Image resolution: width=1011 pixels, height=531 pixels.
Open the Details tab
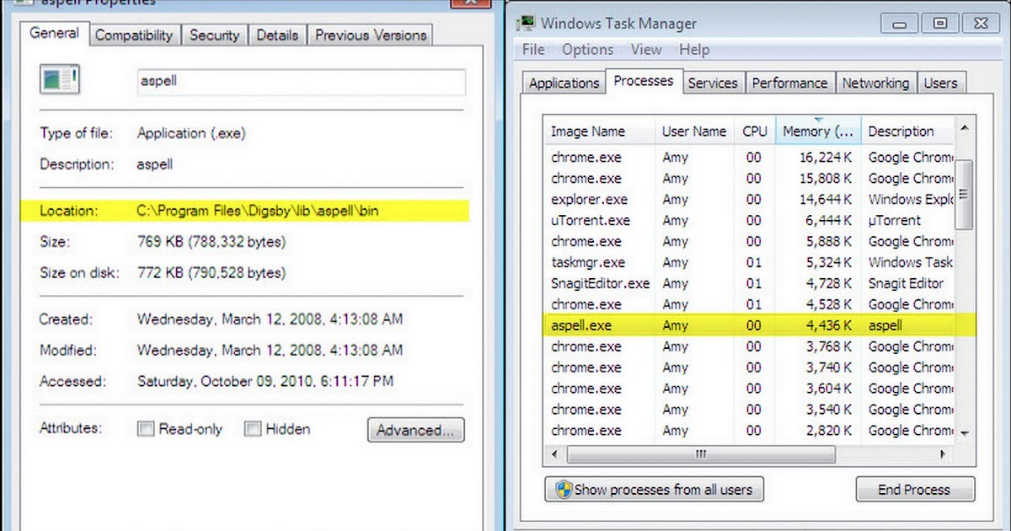pyautogui.click(x=277, y=35)
